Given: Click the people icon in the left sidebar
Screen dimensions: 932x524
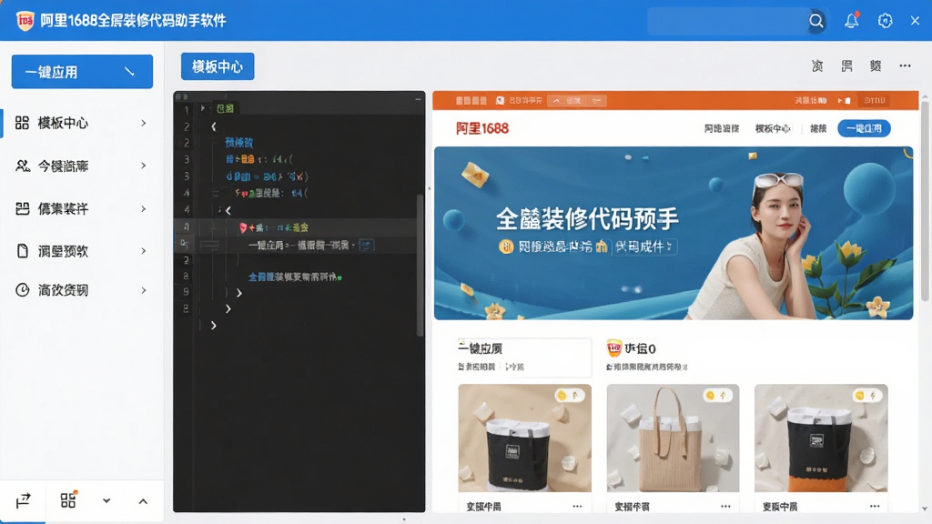Looking at the screenshot, I should click(23, 166).
